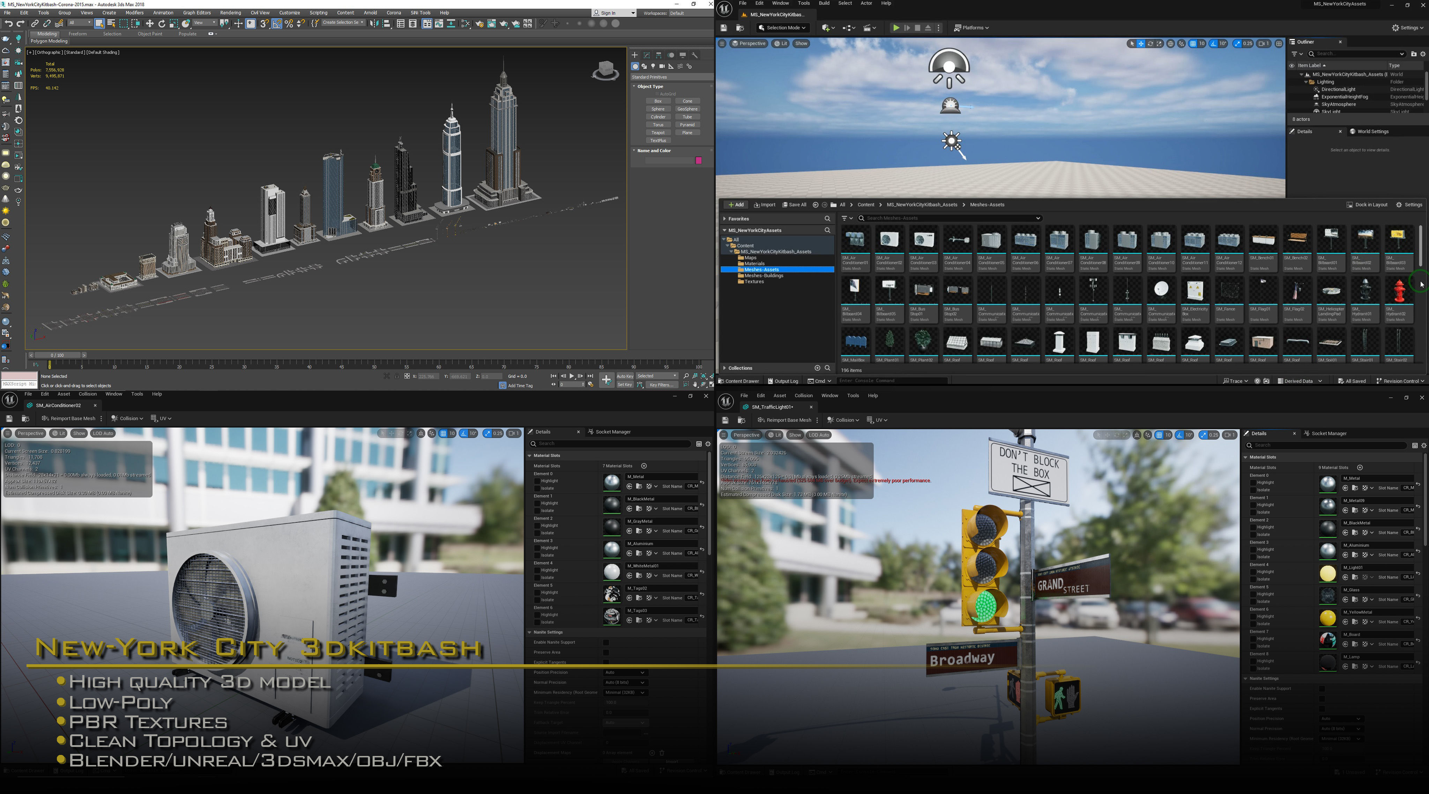Toggle grid snapping icon in Unreal level viewport
Viewport: 1429px width, 794px height.
(x=1193, y=44)
